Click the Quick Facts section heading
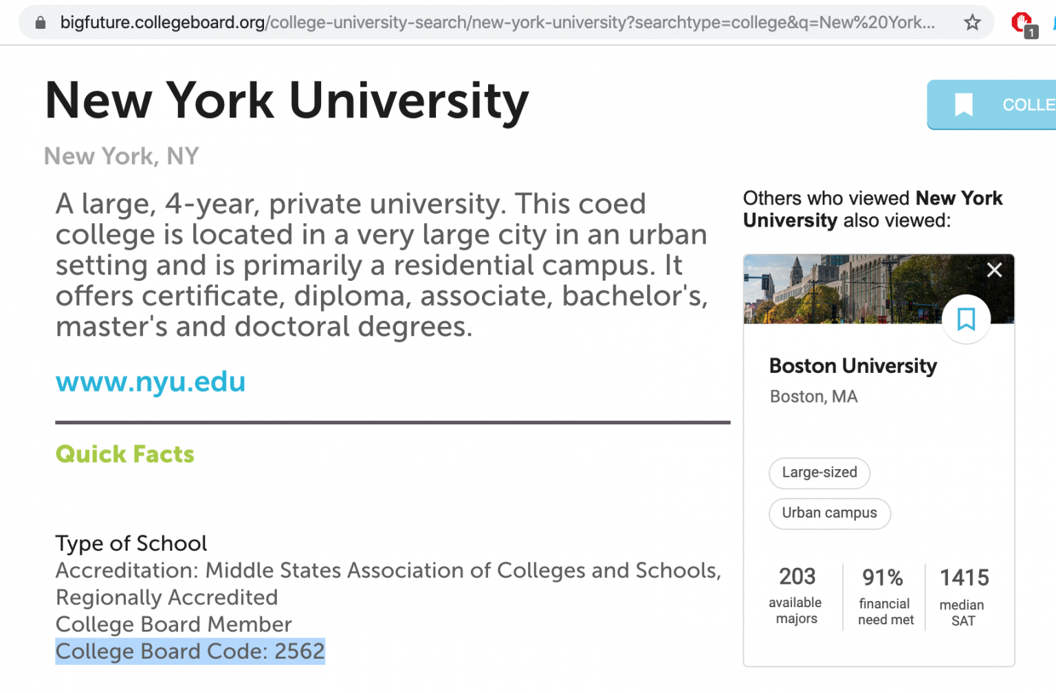Image resolution: width=1056 pixels, height=693 pixels. pyautogui.click(x=125, y=454)
